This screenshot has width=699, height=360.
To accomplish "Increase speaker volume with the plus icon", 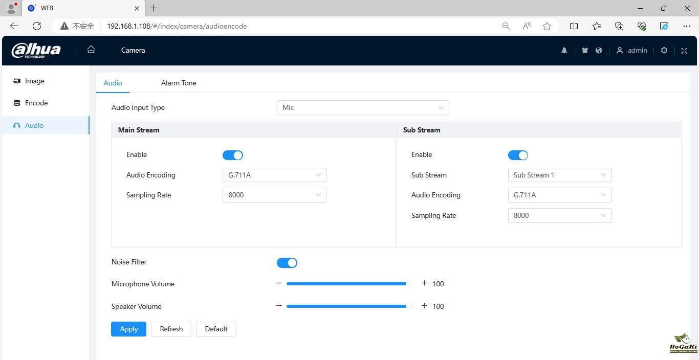I will click(x=424, y=306).
